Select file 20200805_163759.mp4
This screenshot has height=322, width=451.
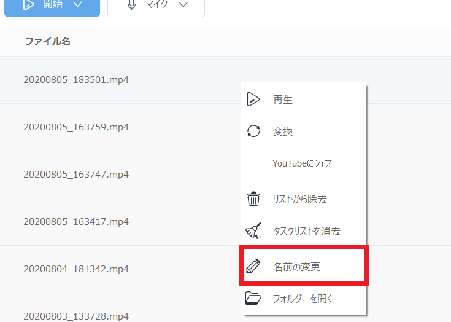tap(76, 127)
